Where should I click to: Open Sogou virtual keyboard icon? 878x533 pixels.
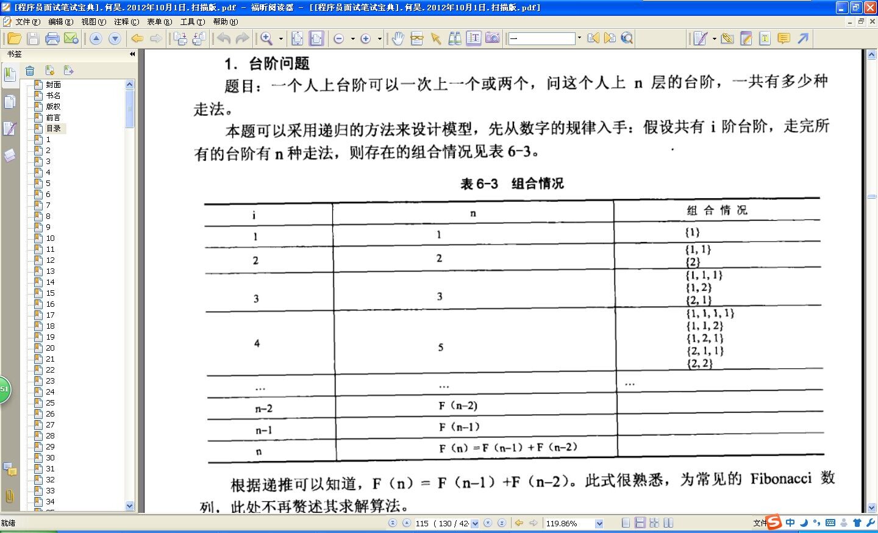(830, 523)
